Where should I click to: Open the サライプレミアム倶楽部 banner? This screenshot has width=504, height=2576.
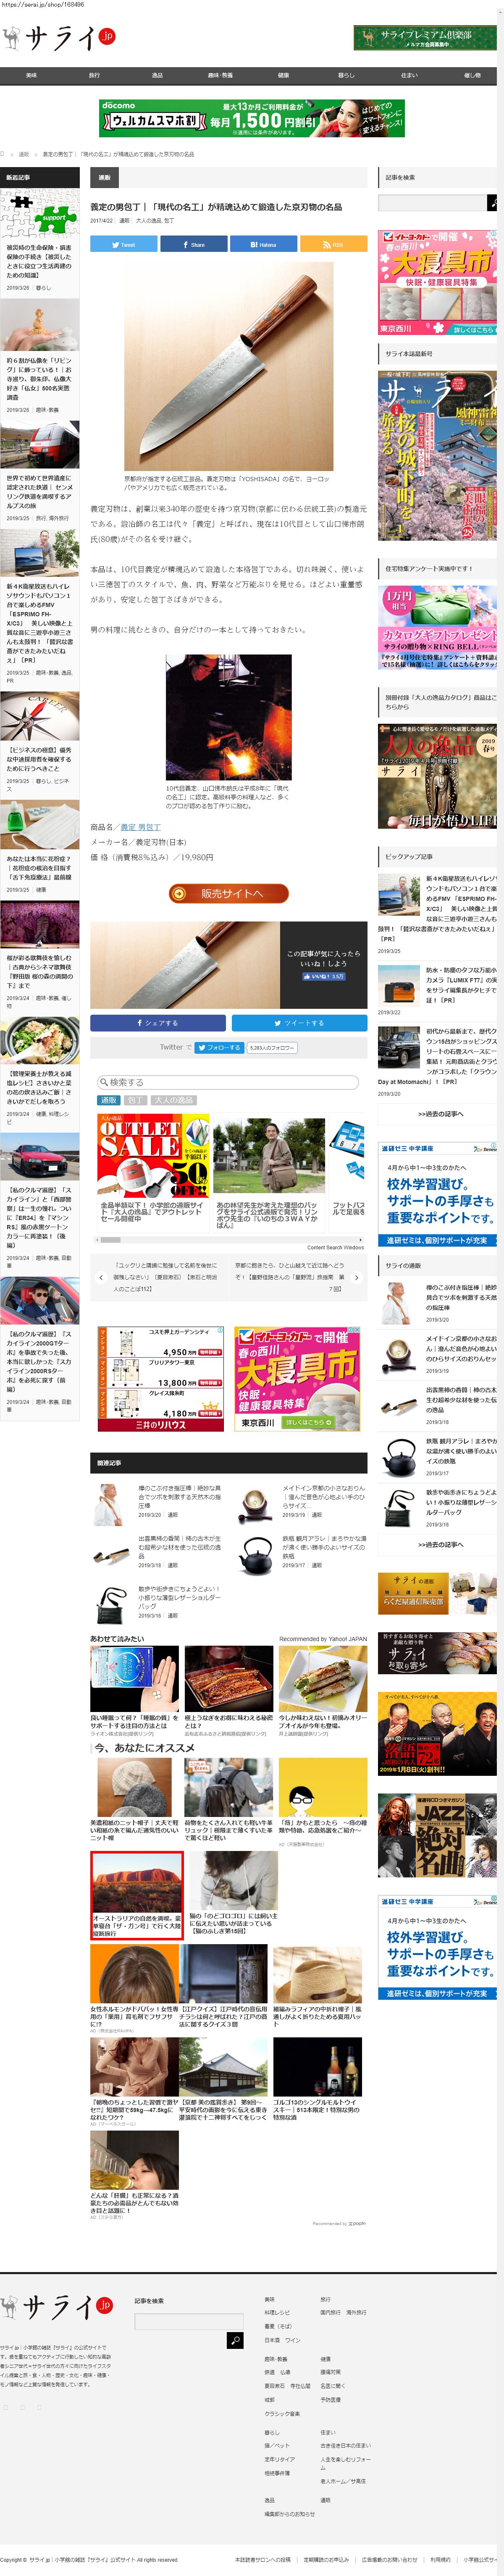click(426, 38)
